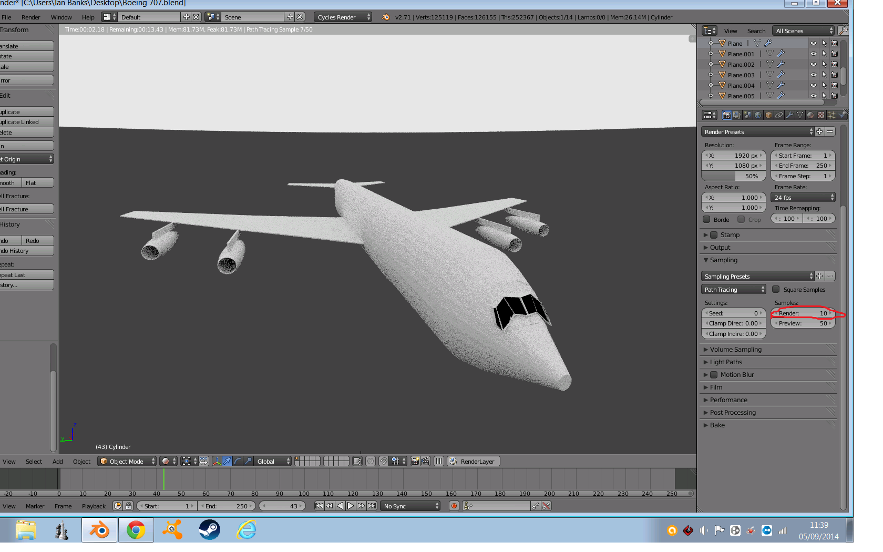Open the Path Tracing integrator dropdown
This screenshot has width=883, height=552.
pyautogui.click(x=734, y=289)
